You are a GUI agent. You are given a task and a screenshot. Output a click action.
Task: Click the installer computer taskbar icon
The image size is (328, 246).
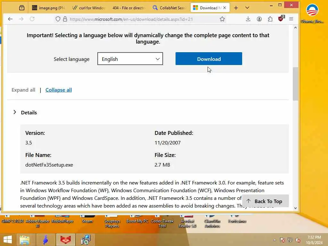coord(86,240)
